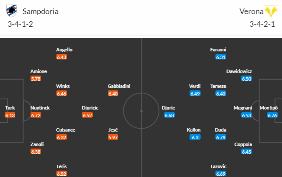Open player Dawidowicz's details
The height and width of the screenshot is (177, 282).
(x=239, y=71)
